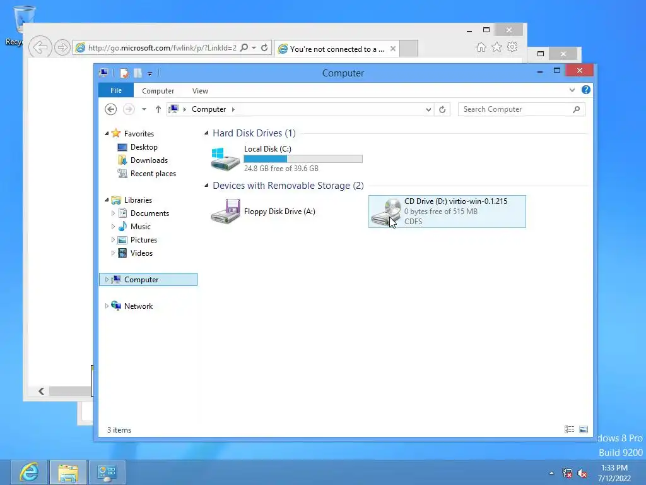Click the muted volume tray icon

pyautogui.click(x=582, y=474)
